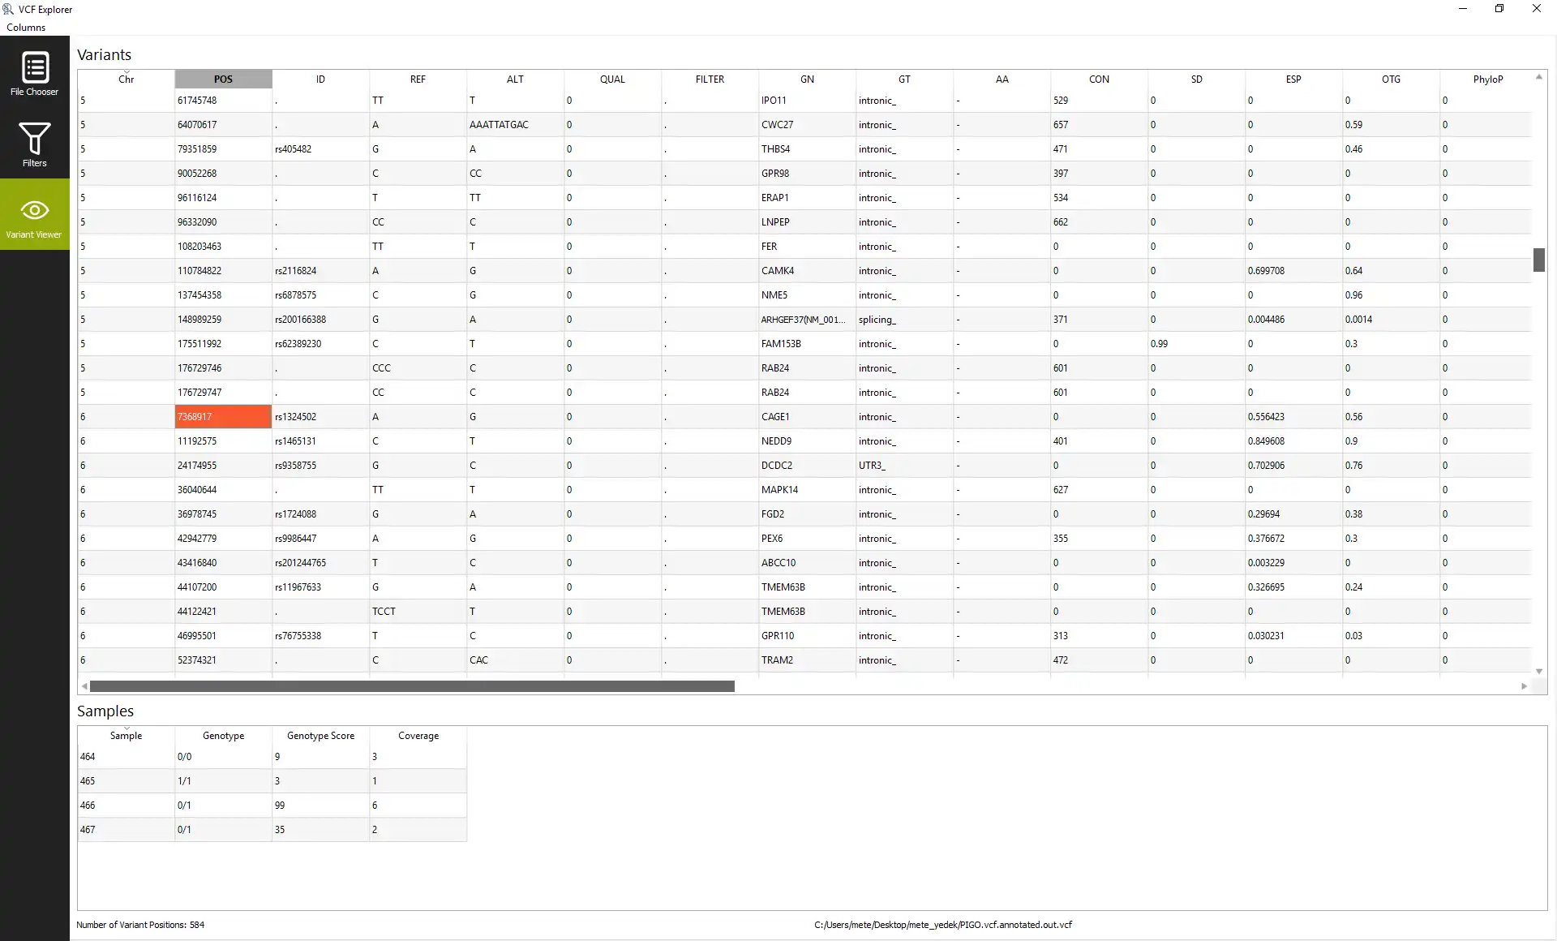Open the Columns menu
The image size is (1557, 941).
[x=26, y=28]
